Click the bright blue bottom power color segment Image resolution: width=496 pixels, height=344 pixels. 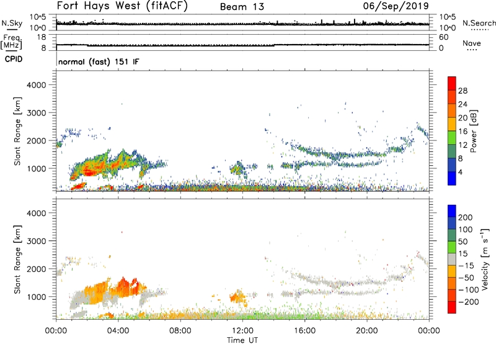point(452,178)
